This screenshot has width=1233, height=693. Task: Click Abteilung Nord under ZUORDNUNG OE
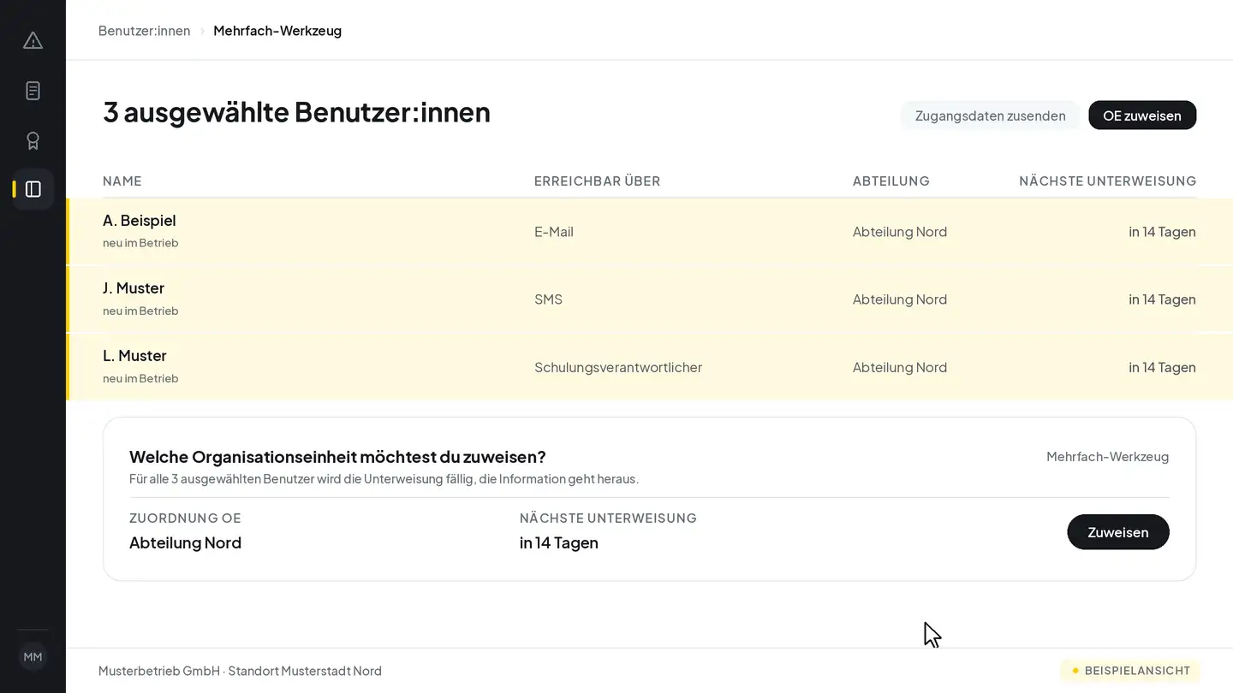tap(185, 543)
